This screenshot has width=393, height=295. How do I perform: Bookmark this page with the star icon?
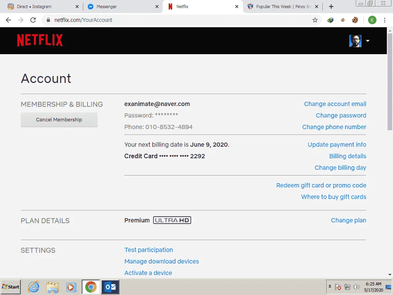(315, 20)
